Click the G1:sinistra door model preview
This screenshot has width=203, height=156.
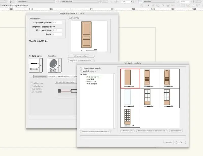pyautogui.click(x=34, y=65)
